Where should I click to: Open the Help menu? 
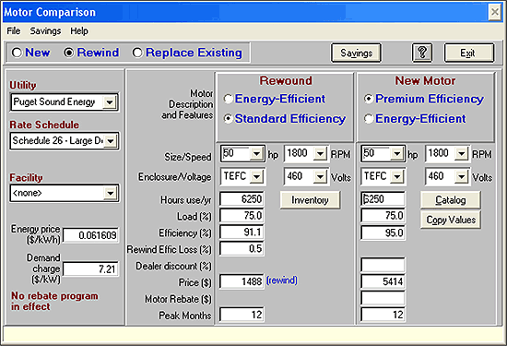tap(79, 31)
